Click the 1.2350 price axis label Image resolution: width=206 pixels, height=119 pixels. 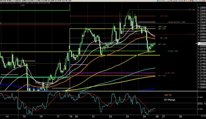(x=202, y=8)
